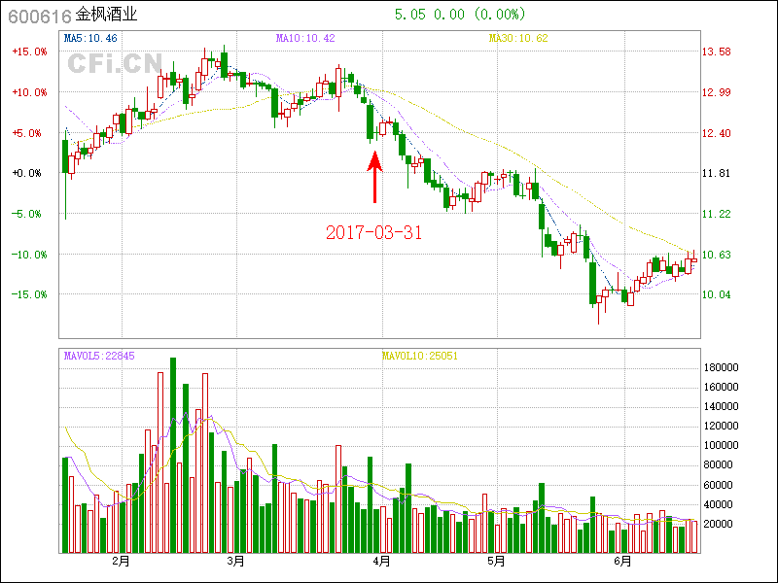Click the 2月 month label
The height and width of the screenshot is (583, 778).
click(121, 561)
